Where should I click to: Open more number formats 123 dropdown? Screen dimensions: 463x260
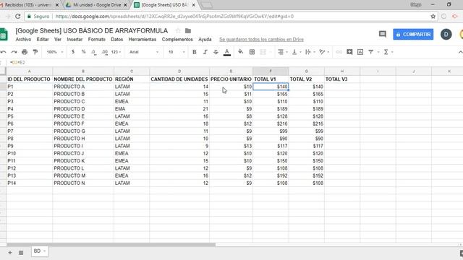(x=116, y=52)
